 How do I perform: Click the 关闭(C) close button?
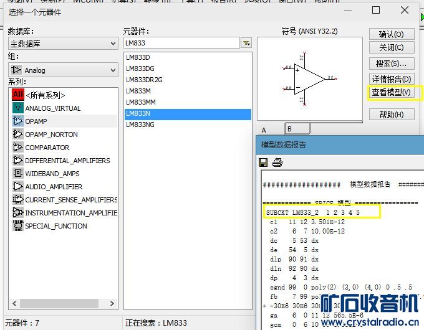pyautogui.click(x=392, y=47)
